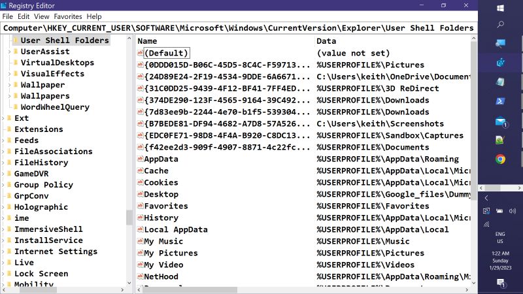This screenshot has height=294, width=523.
Task: Expand the Ext key
Action: pyautogui.click(x=3, y=118)
